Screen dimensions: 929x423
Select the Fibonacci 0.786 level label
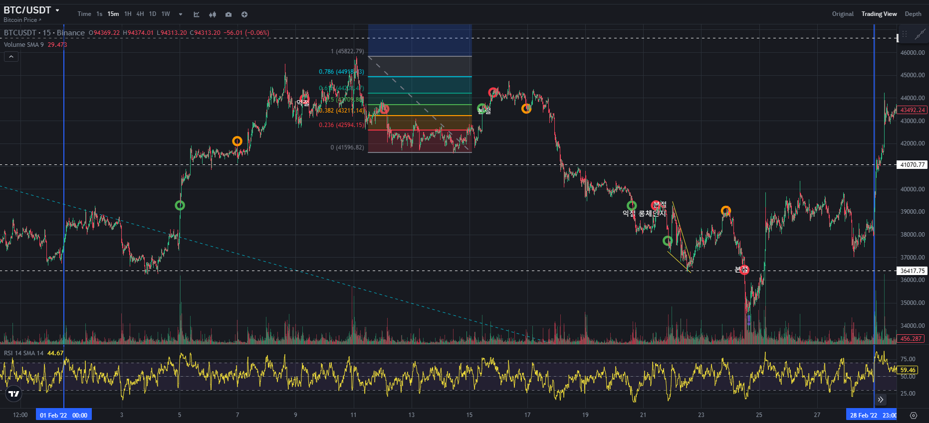click(341, 72)
